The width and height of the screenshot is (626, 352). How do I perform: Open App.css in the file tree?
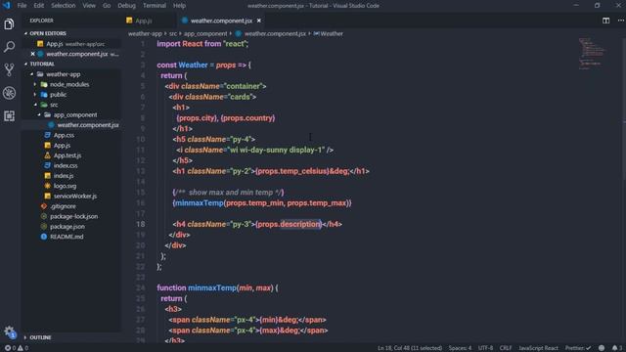pyautogui.click(x=71, y=135)
